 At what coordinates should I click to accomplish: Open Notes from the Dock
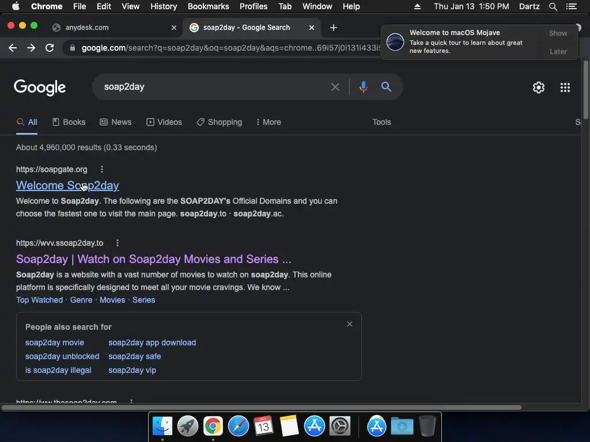[x=289, y=426]
